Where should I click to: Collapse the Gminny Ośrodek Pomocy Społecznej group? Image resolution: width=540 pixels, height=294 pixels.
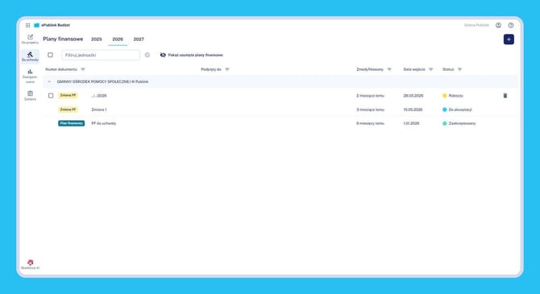point(49,81)
